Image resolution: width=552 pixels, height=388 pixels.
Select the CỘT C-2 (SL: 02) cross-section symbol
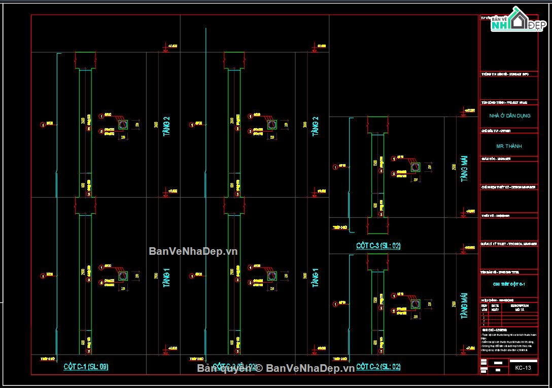416,303
